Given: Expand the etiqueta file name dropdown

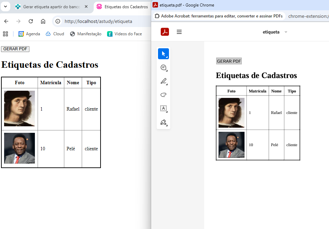Looking at the screenshot, I should [x=286, y=32].
